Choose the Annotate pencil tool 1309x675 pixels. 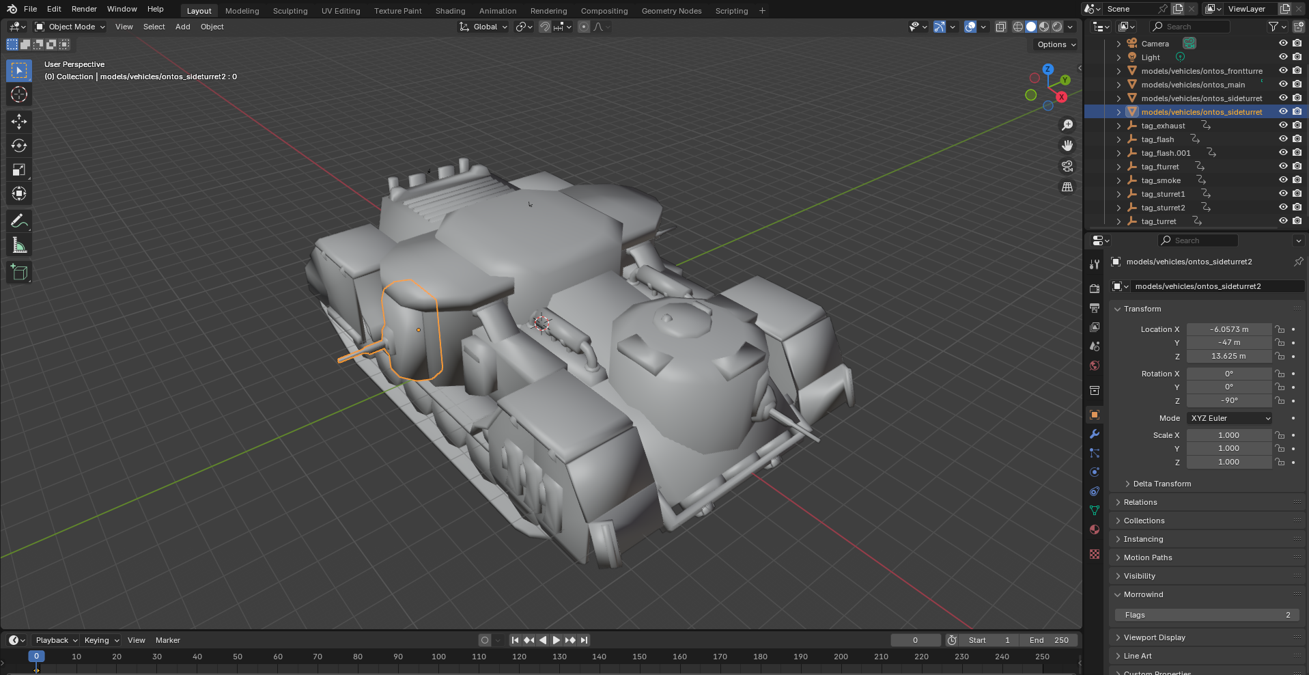19,221
